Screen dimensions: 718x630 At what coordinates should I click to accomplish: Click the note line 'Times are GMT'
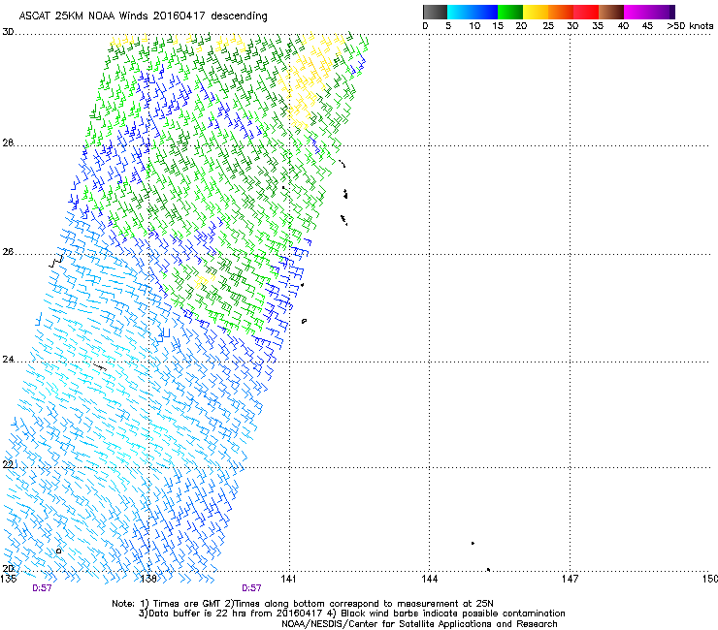tap(188, 604)
